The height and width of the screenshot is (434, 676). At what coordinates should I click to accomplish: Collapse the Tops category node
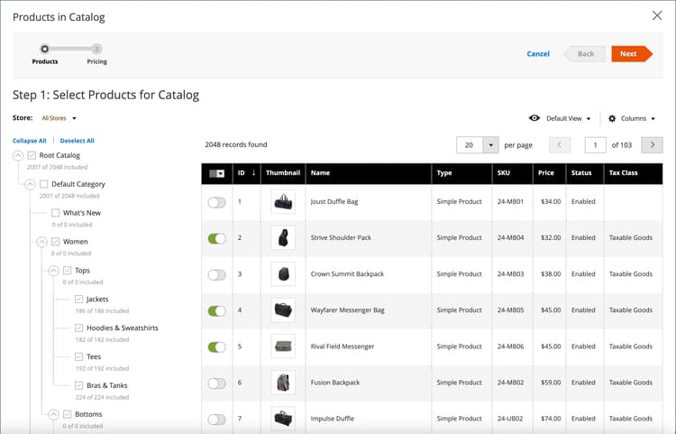tap(53, 271)
